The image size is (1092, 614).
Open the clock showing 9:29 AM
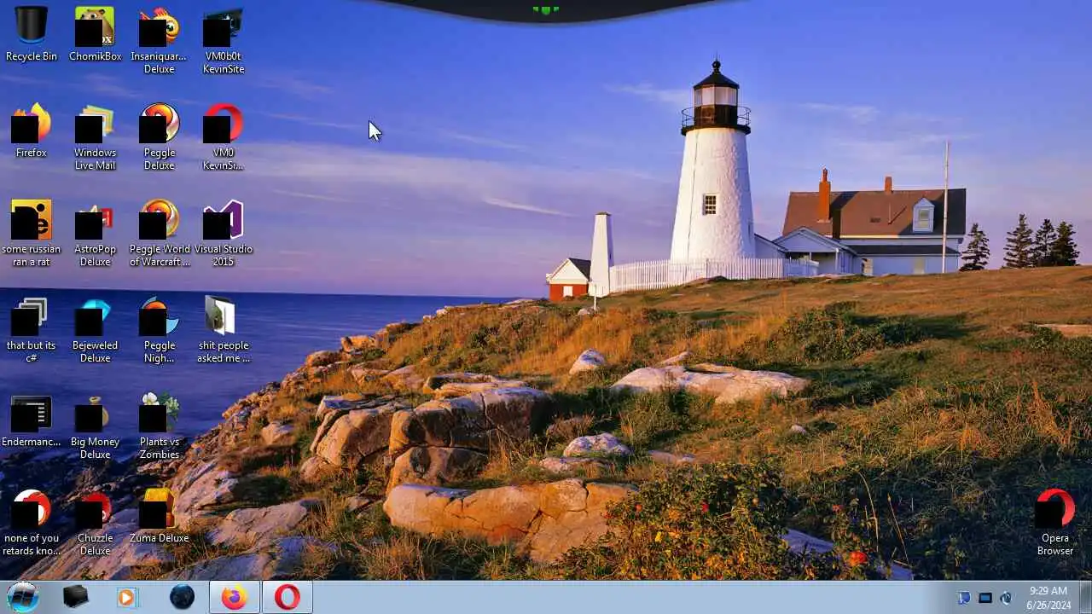pos(1048,598)
